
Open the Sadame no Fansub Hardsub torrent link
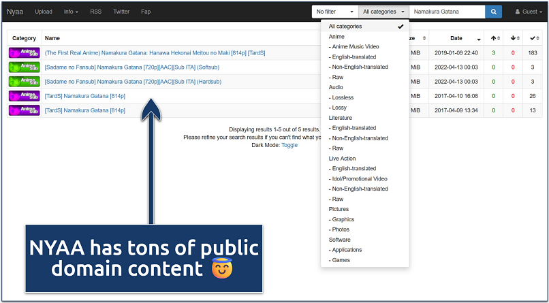133,82
